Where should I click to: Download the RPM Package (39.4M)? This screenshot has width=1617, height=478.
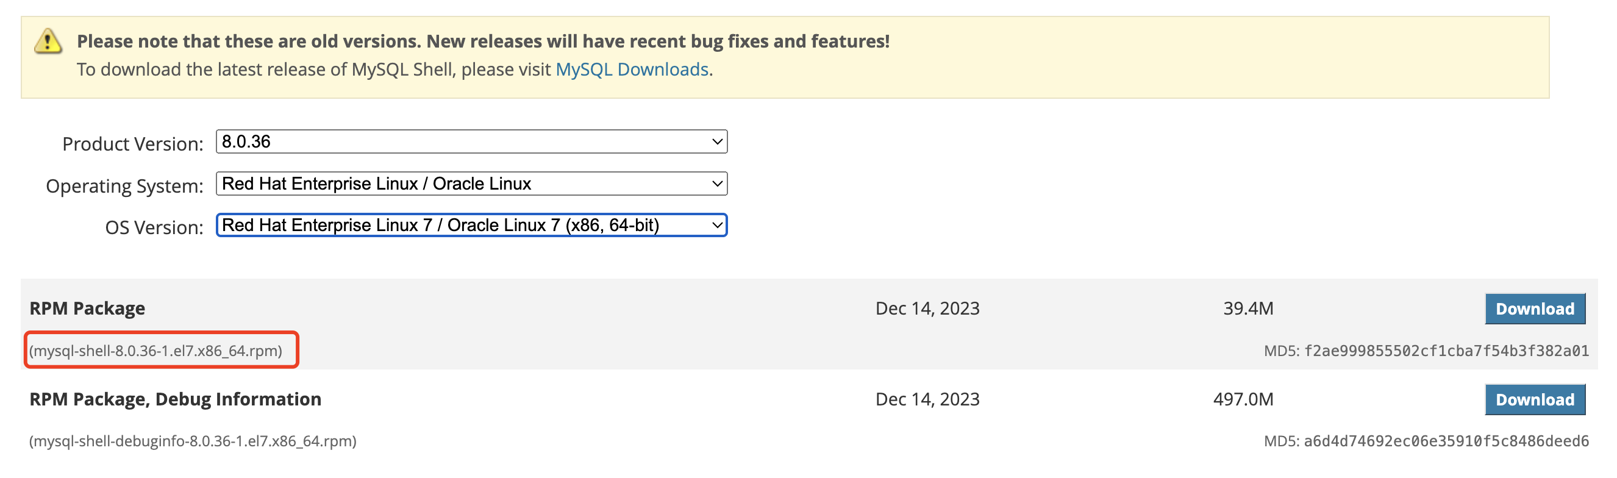tap(1534, 309)
